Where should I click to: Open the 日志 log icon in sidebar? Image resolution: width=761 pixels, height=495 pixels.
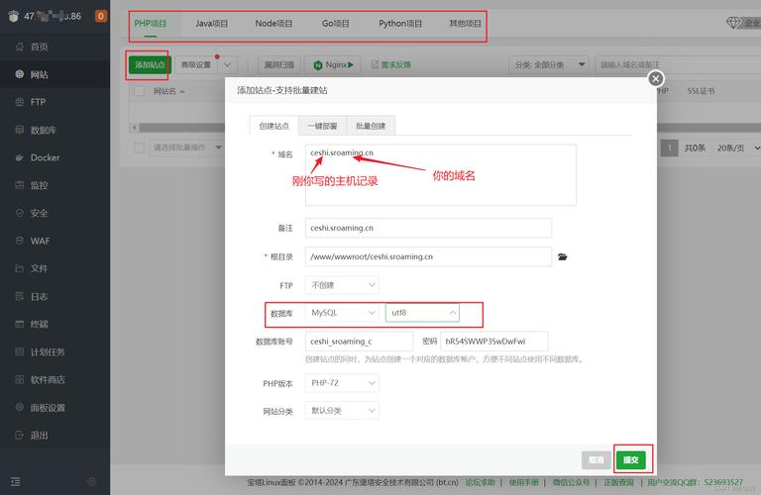coord(20,296)
